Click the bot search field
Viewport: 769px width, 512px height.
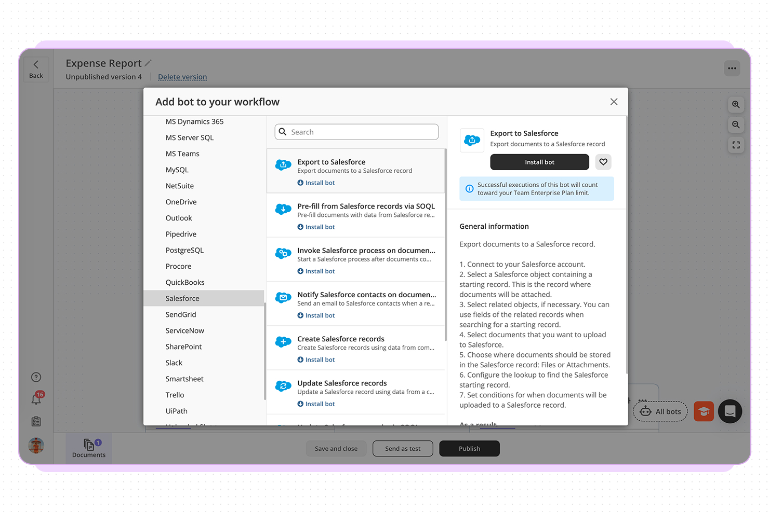[x=356, y=132]
